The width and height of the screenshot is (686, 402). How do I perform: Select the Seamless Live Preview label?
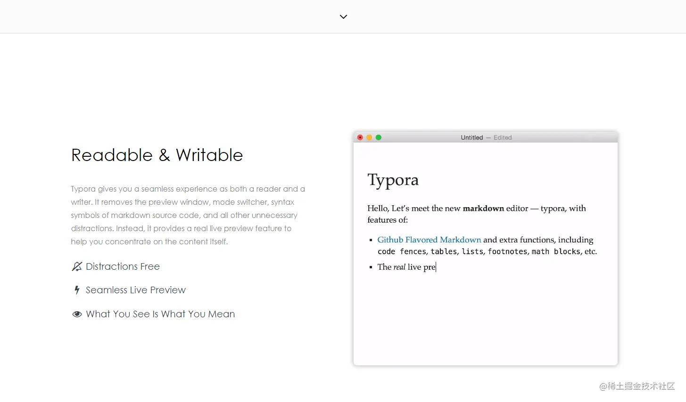pyautogui.click(x=136, y=290)
